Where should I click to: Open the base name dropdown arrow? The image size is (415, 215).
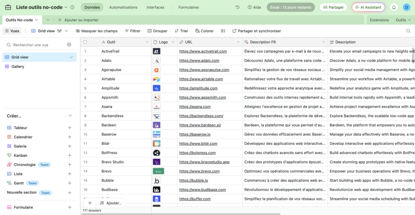coord(66,7)
